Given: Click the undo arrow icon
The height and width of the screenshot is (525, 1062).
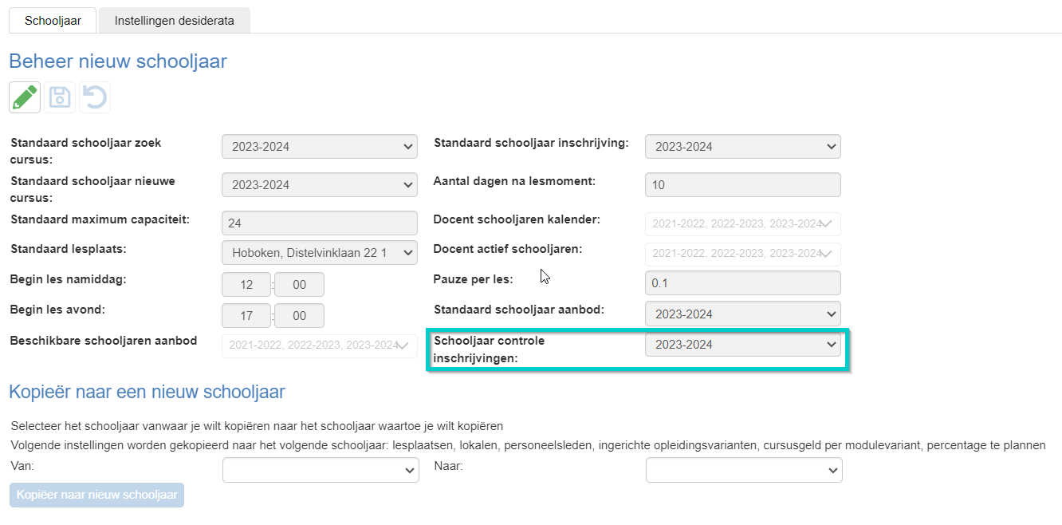Looking at the screenshot, I should 95,97.
